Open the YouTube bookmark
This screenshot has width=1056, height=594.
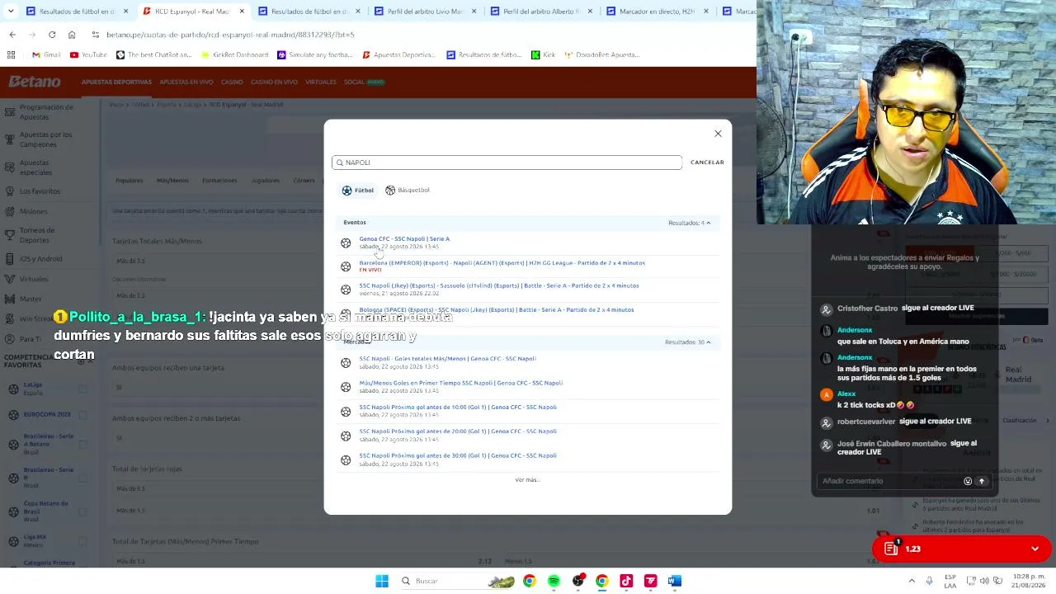coord(88,55)
